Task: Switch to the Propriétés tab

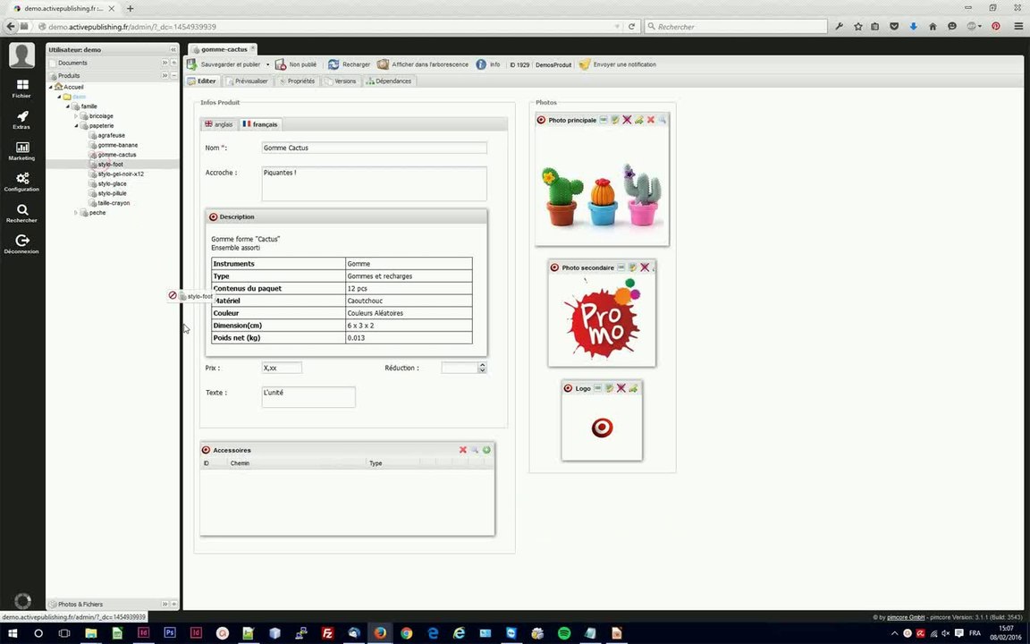Action: point(297,80)
